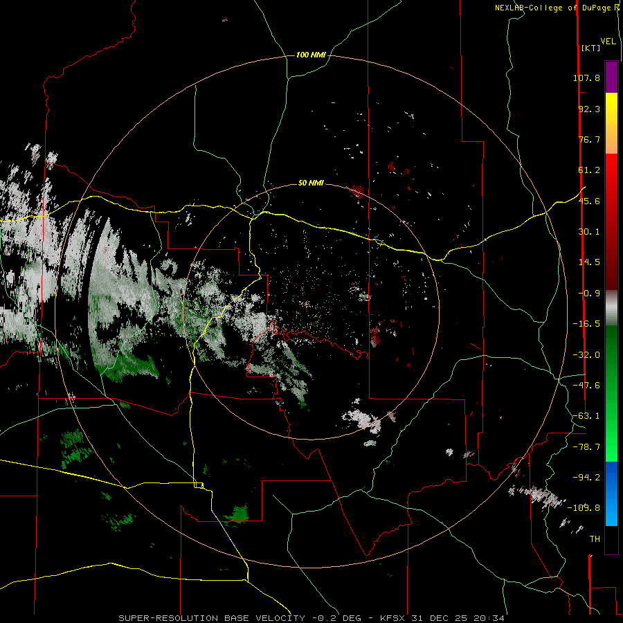Click the -47.6 velocity scale value

[586, 386]
